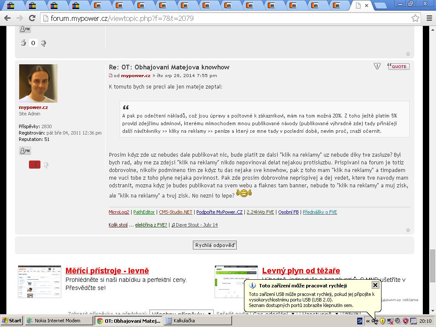Jump to top via arrow below mypower.cz signature
The width and height of the screenshot is (436, 327).
click(x=408, y=230)
